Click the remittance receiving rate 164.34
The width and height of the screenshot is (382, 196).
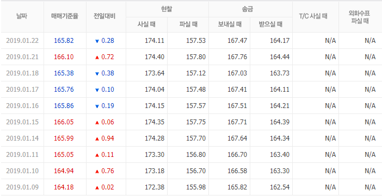point(280,138)
